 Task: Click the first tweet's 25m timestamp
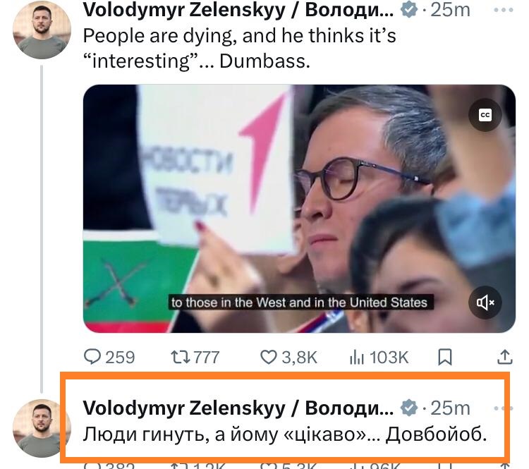point(451,11)
